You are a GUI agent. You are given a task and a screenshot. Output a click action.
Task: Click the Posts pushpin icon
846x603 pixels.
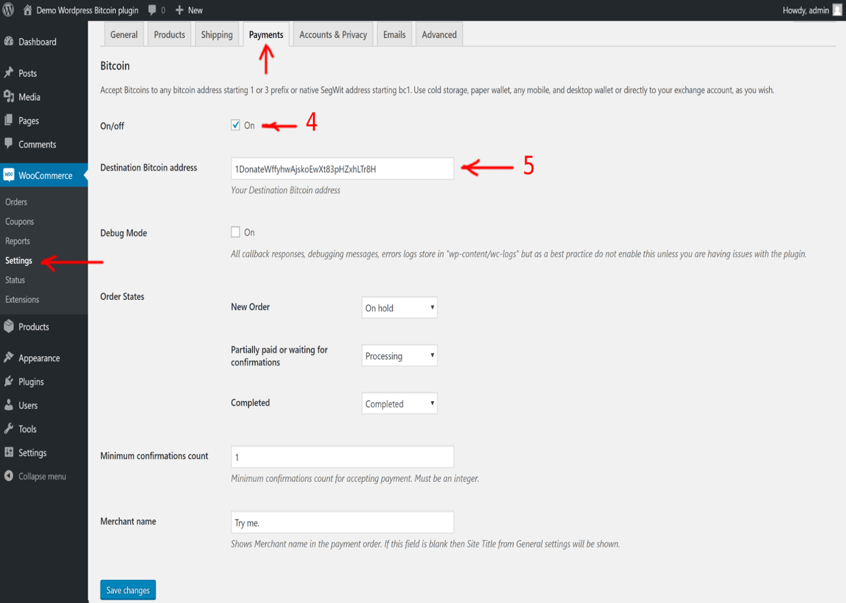coord(9,72)
